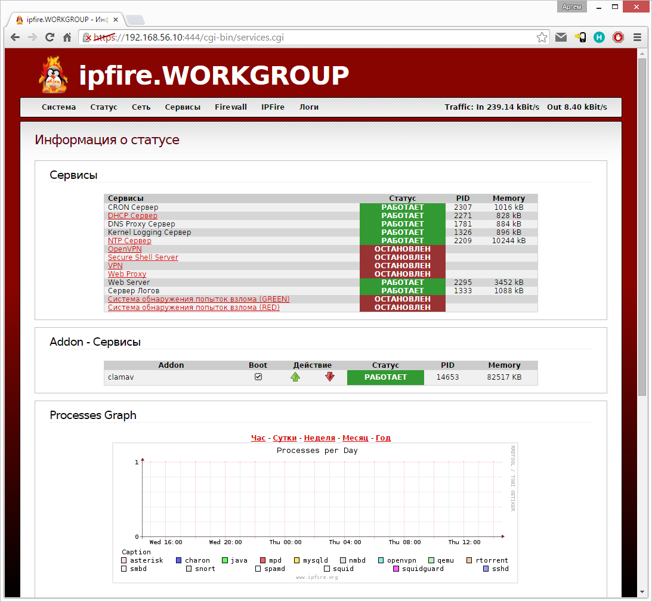Open the browser home page icon
This screenshot has width=652, height=602.
tap(67, 38)
